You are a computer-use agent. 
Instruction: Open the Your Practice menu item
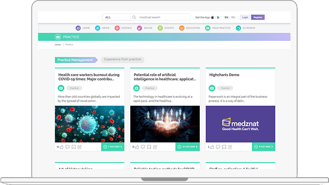point(221,28)
